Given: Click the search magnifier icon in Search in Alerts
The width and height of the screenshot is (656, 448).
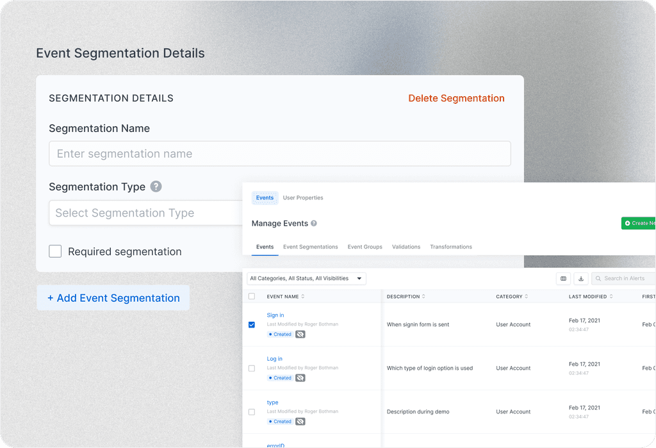Looking at the screenshot, I should pyautogui.click(x=598, y=278).
